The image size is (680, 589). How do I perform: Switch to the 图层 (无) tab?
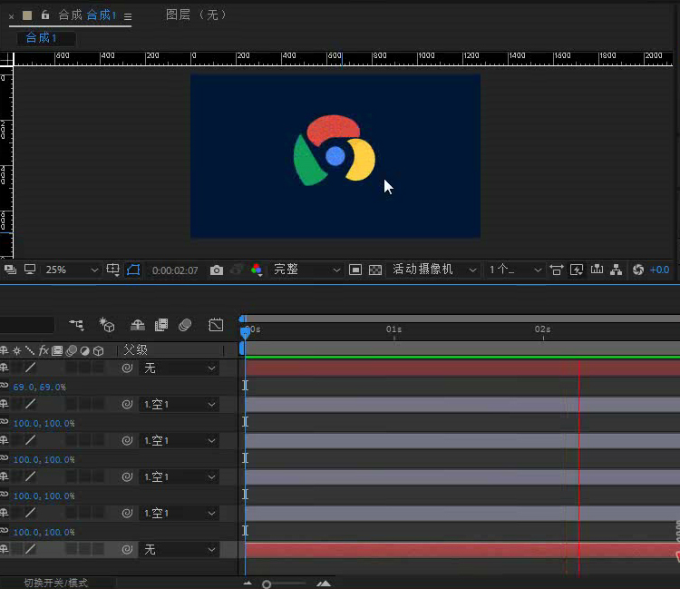(197, 15)
